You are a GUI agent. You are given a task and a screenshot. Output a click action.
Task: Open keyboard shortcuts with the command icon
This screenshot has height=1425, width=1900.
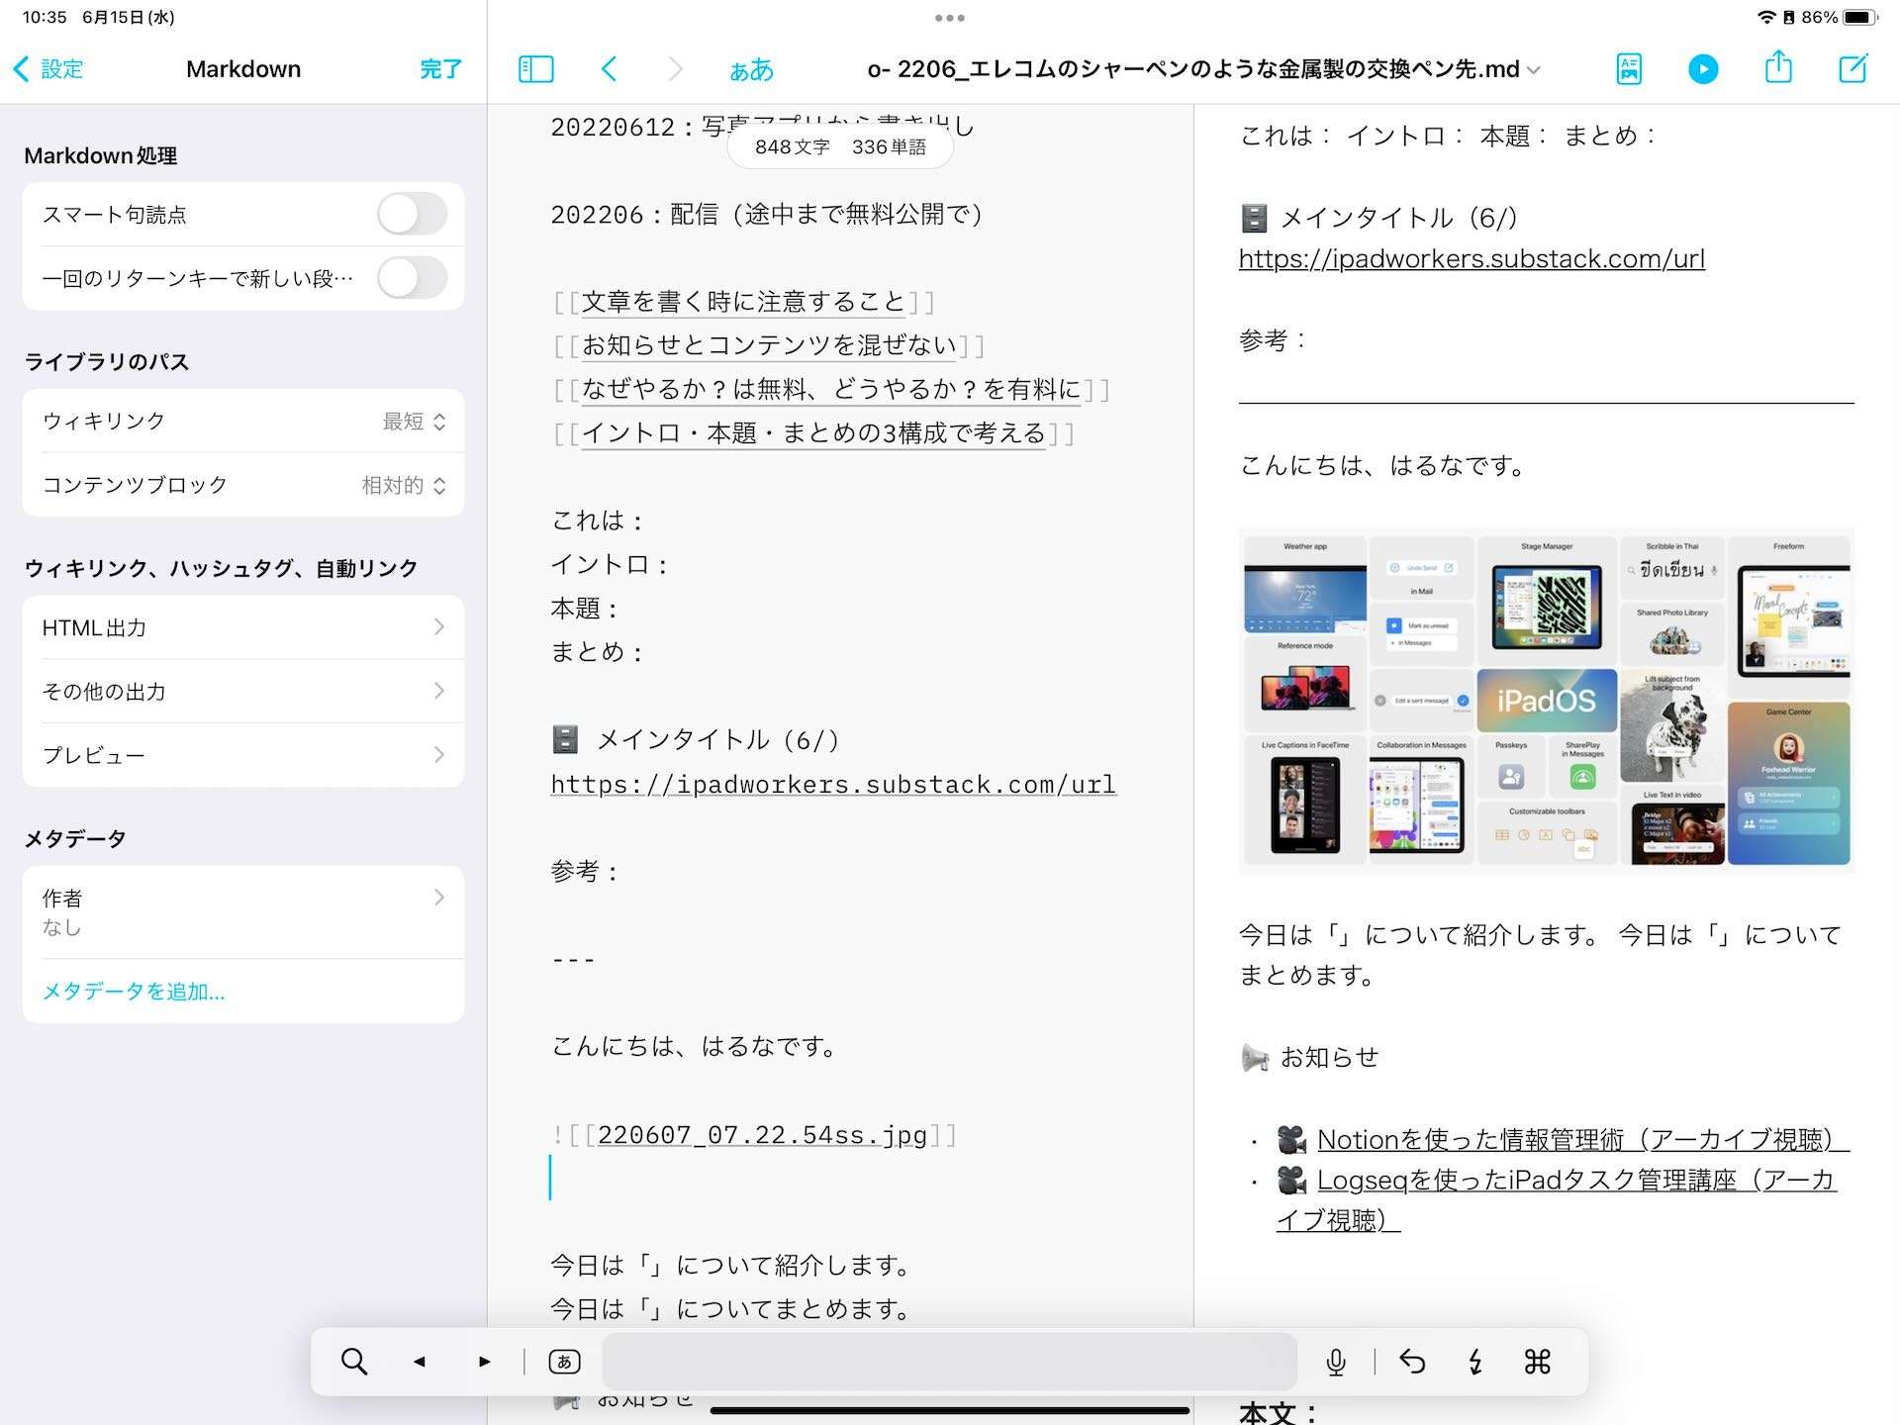click(1537, 1362)
